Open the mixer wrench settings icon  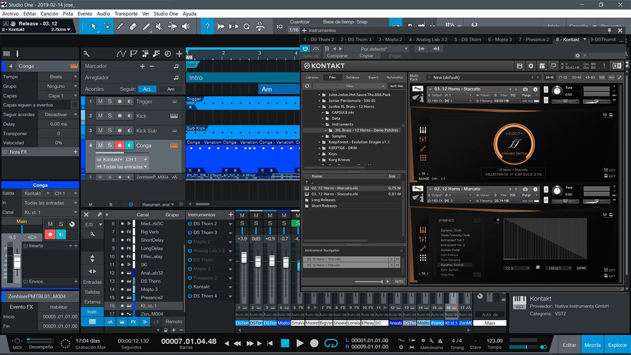92,234
